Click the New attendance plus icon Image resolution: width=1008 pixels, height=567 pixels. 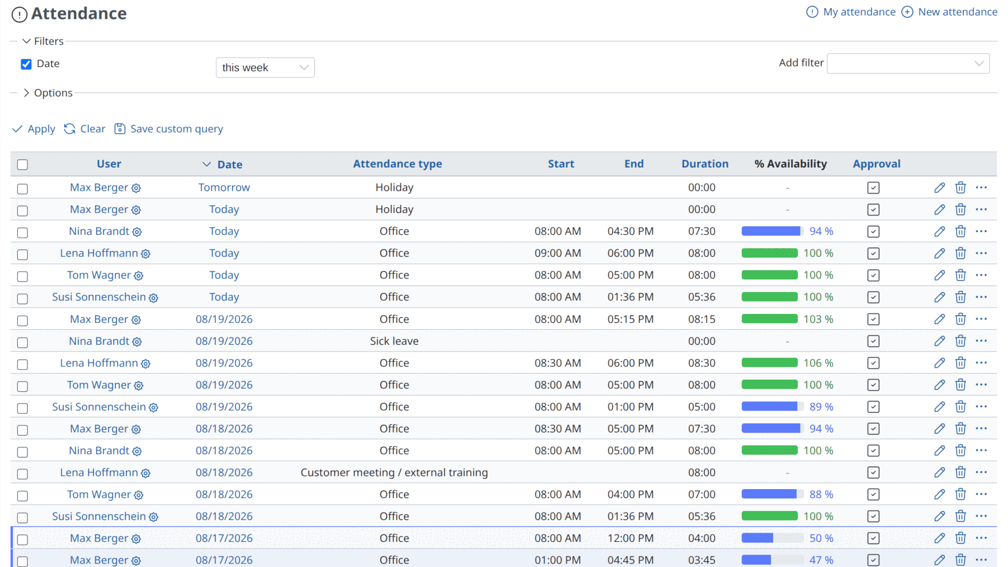[x=907, y=12]
